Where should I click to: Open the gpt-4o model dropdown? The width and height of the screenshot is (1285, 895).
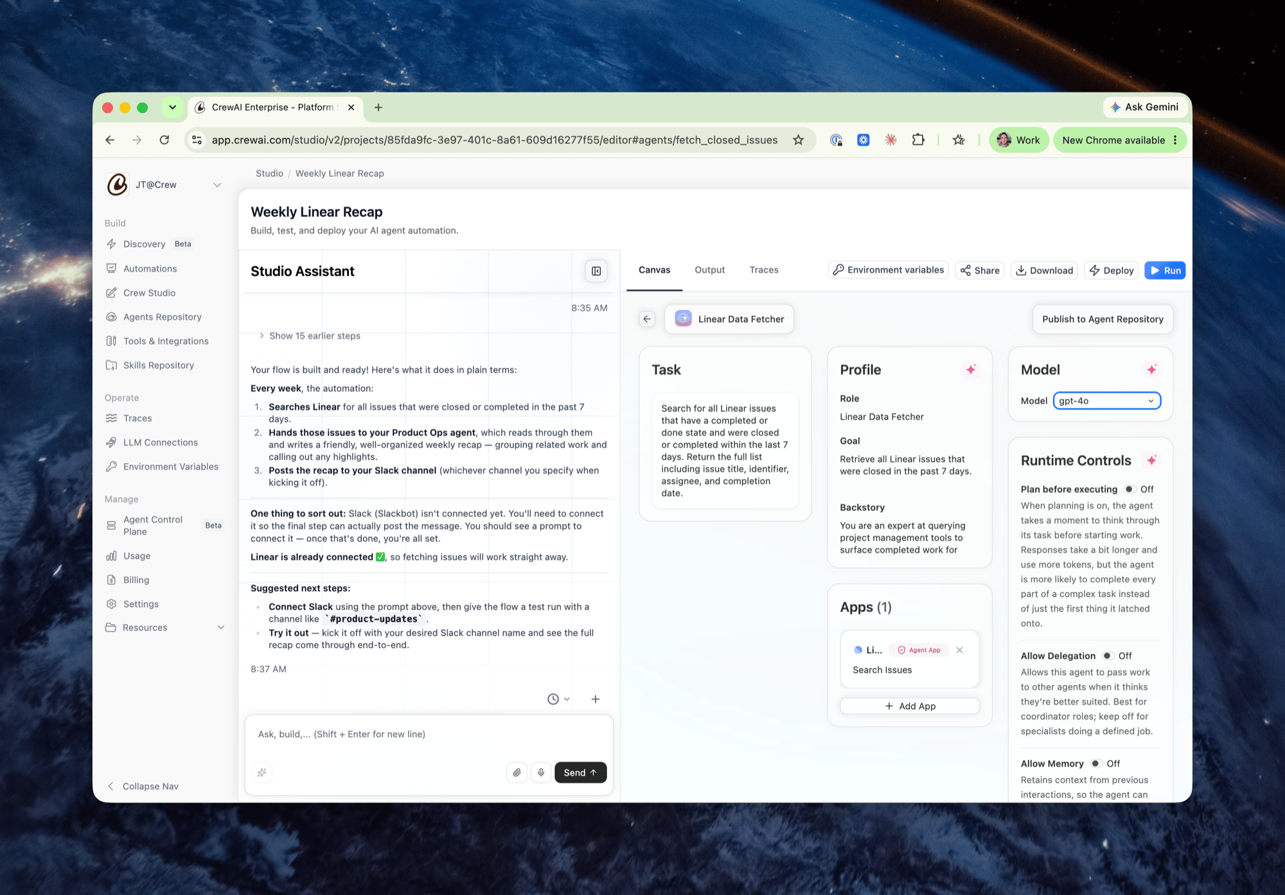click(1107, 401)
